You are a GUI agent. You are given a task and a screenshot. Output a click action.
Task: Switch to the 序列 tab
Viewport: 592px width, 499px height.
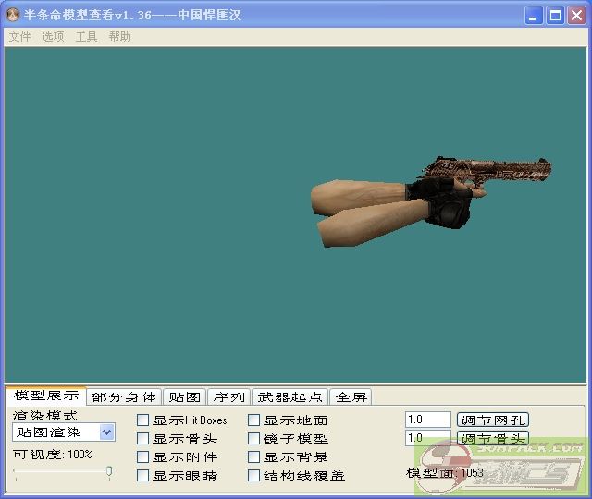point(228,397)
